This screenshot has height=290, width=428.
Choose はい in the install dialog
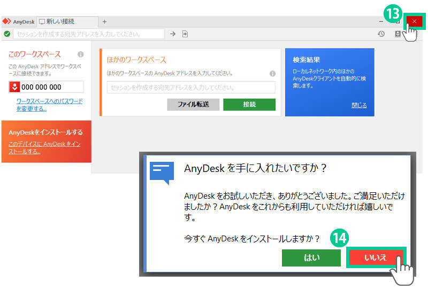coord(311,257)
